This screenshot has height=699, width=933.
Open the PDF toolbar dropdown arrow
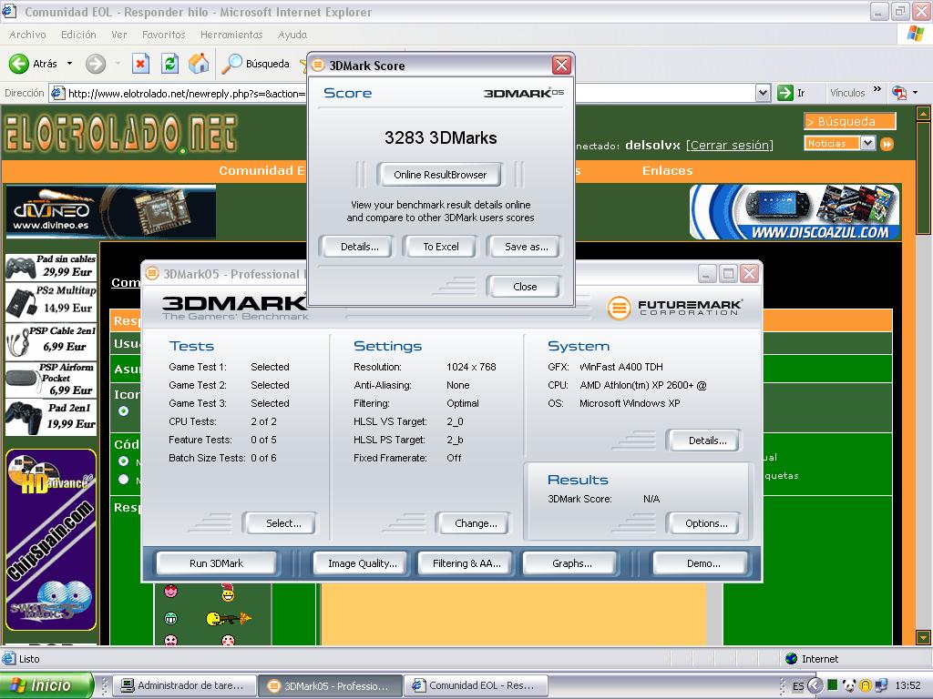tap(915, 93)
